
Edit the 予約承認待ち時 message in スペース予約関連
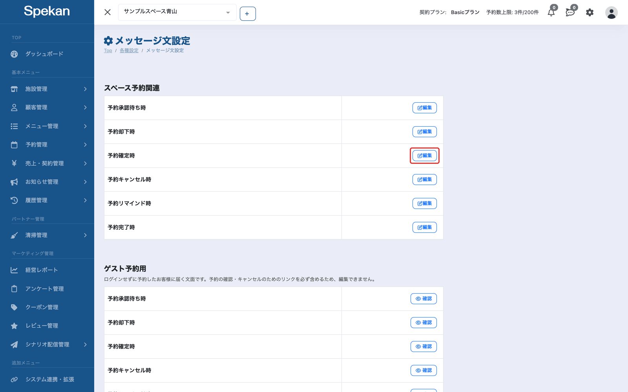pos(424,108)
